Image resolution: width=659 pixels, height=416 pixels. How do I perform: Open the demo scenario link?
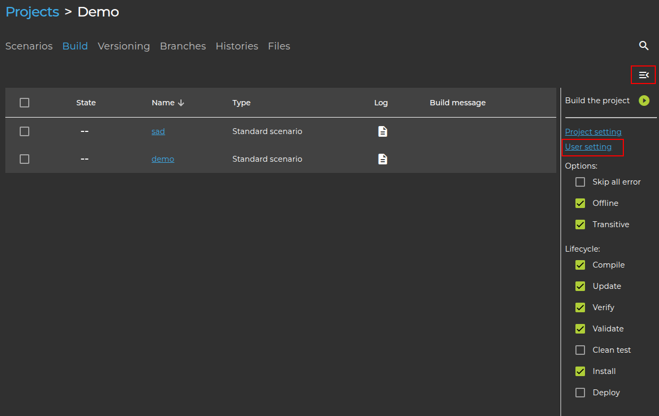coord(163,159)
